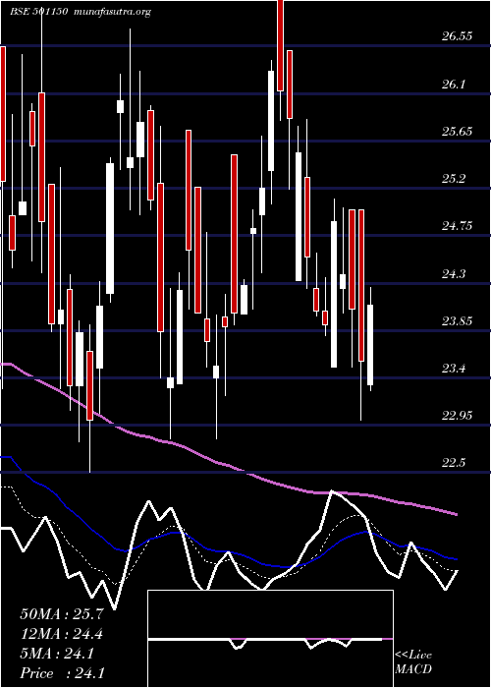
Task: Click the 23.4 price axis label
Action: 453,369
